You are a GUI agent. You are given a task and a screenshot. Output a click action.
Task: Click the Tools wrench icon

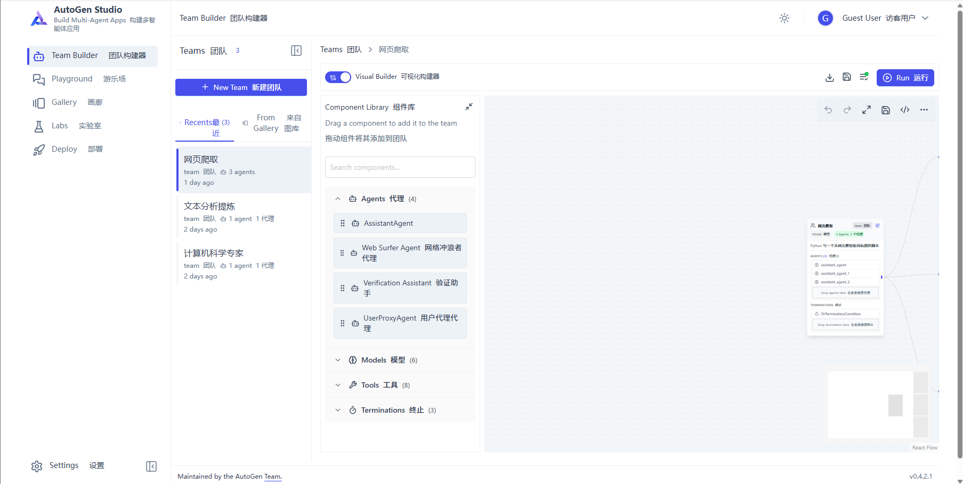click(353, 385)
